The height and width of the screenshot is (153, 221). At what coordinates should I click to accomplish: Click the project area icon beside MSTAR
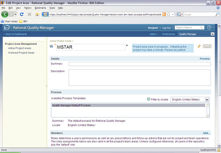click(51, 46)
